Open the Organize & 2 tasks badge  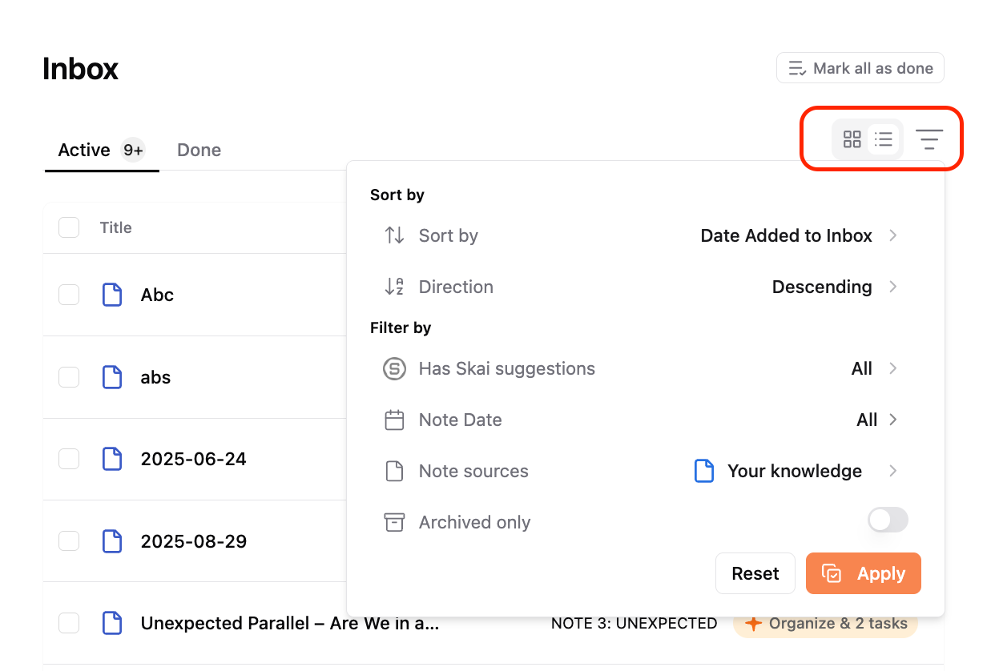click(825, 623)
